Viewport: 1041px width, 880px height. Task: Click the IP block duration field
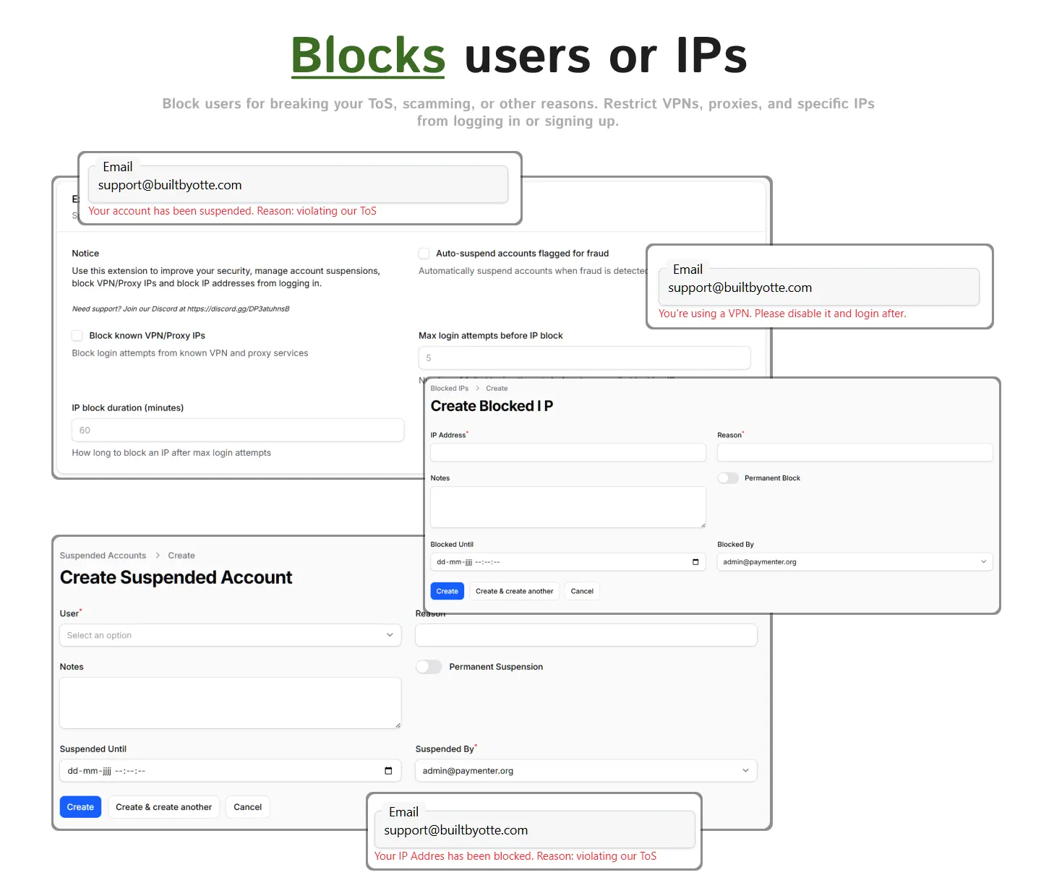(237, 430)
